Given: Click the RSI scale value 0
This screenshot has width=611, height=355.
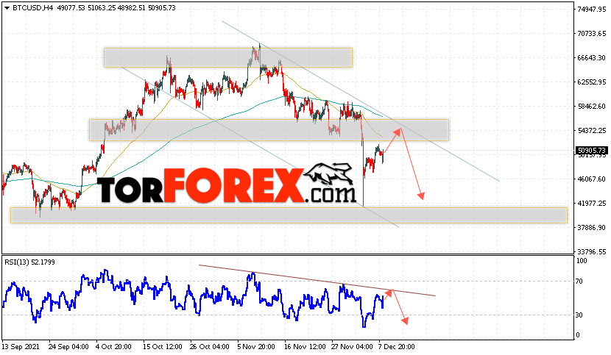Looking at the screenshot, I should pyautogui.click(x=578, y=334).
